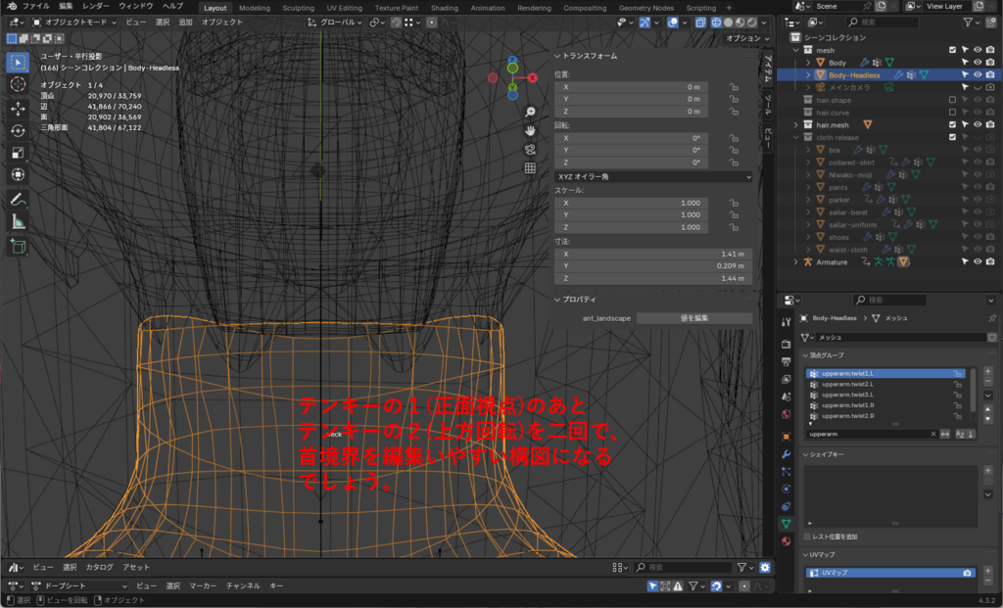
Task: Click the Add Cube tool icon
Action: pos(18,246)
